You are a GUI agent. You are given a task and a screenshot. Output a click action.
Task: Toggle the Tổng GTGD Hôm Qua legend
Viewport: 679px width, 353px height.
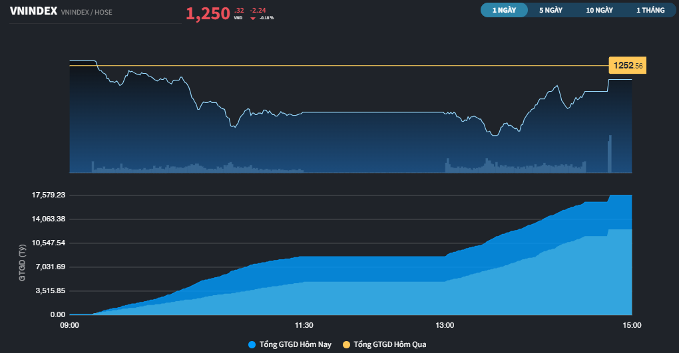point(385,344)
